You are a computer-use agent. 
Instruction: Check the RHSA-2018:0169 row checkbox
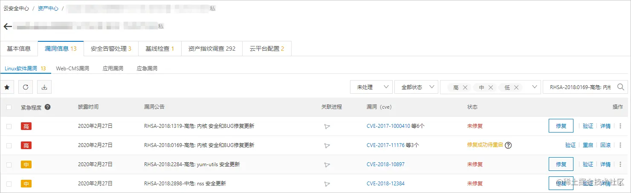point(9,146)
